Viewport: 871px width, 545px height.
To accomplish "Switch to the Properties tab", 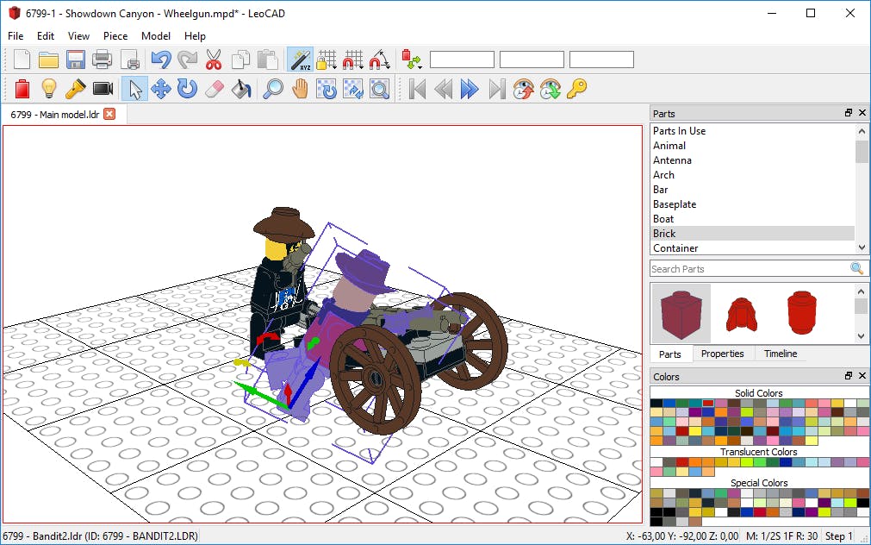I will [722, 354].
